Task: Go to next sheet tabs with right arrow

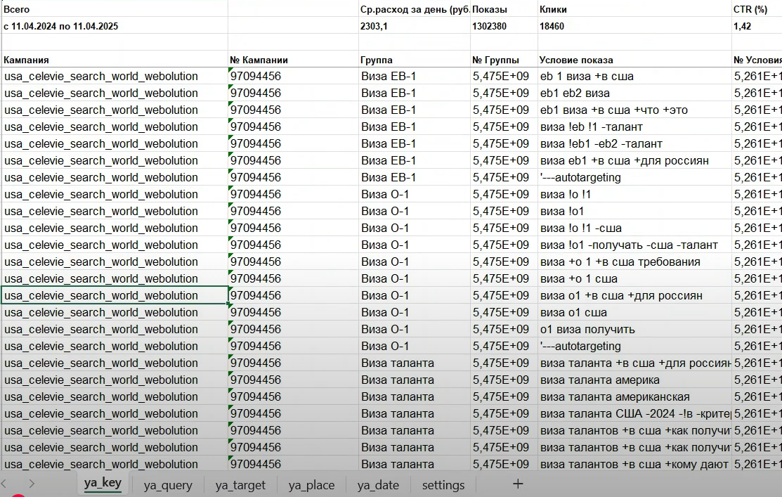Action: coord(32,484)
